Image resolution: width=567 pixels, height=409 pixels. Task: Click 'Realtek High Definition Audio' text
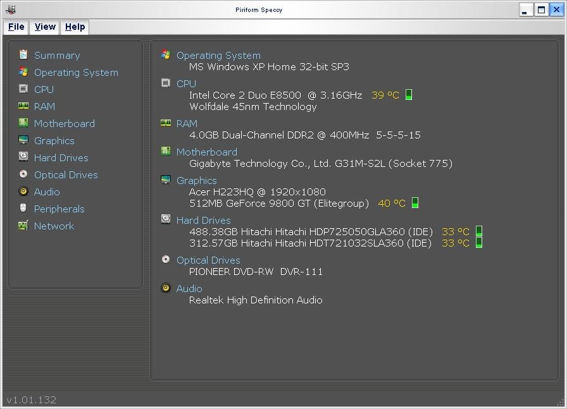[x=256, y=300]
